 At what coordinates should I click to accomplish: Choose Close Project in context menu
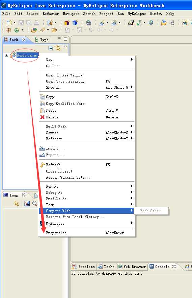(x=87, y=171)
